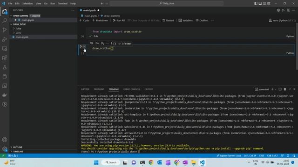This screenshot has height=167, width=298.
Task: Collapse the Open Editors section
Action: [x=43, y=16]
